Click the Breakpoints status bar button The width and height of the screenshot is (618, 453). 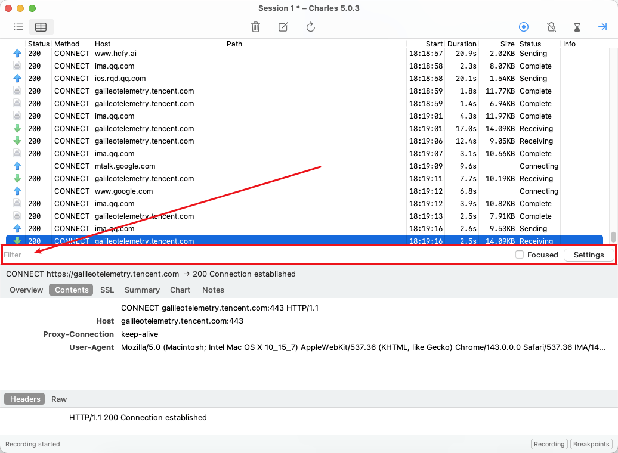click(x=591, y=444)
